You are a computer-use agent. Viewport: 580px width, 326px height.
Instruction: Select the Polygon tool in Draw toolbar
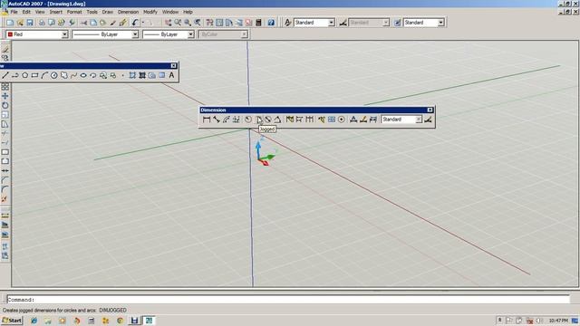24,75
